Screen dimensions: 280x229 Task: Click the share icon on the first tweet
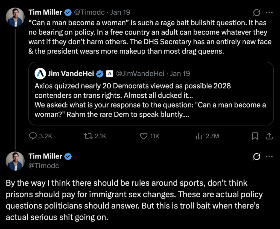pos(269,136)
